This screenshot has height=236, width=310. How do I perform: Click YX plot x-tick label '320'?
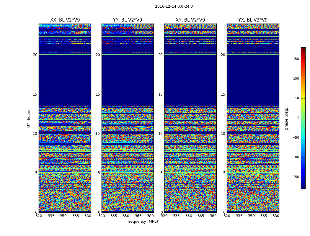tap(227, 216)
